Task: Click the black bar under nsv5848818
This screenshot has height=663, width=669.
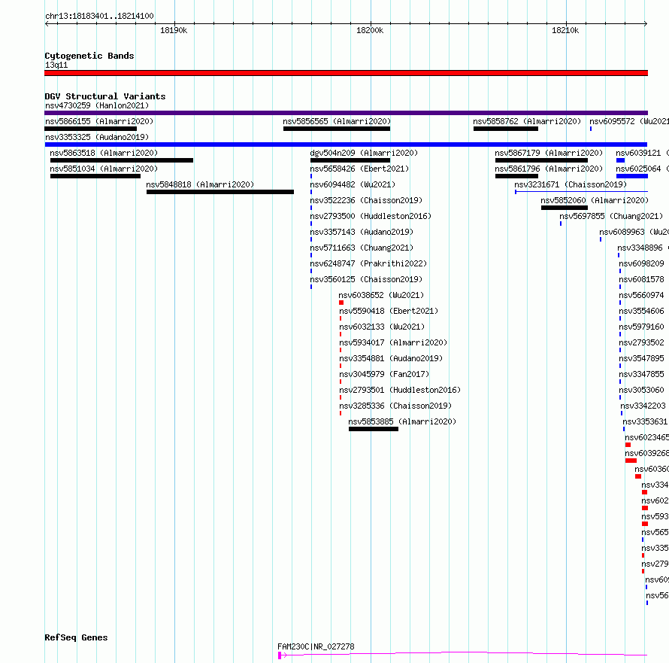Action: point(220,192)
